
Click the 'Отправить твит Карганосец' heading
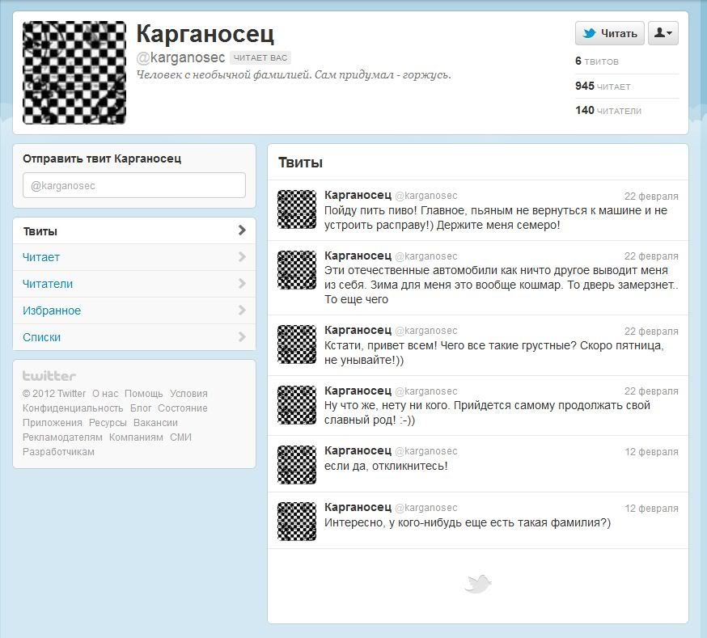(102, 158)
